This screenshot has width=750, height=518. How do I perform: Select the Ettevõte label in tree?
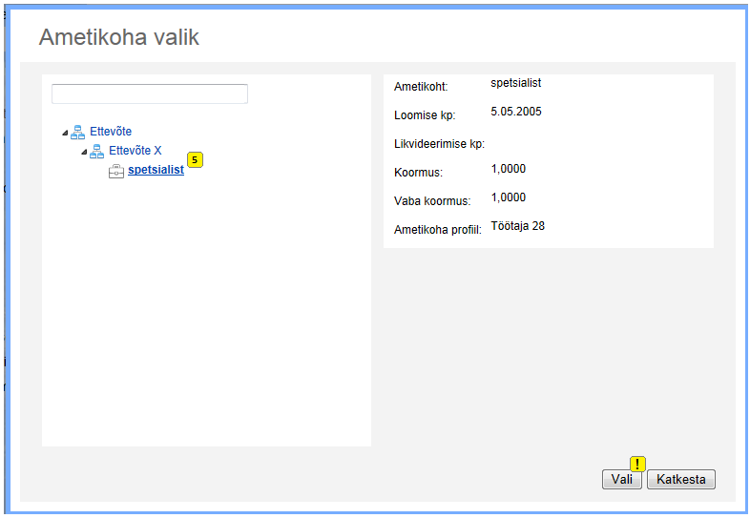tap(111, 132)
